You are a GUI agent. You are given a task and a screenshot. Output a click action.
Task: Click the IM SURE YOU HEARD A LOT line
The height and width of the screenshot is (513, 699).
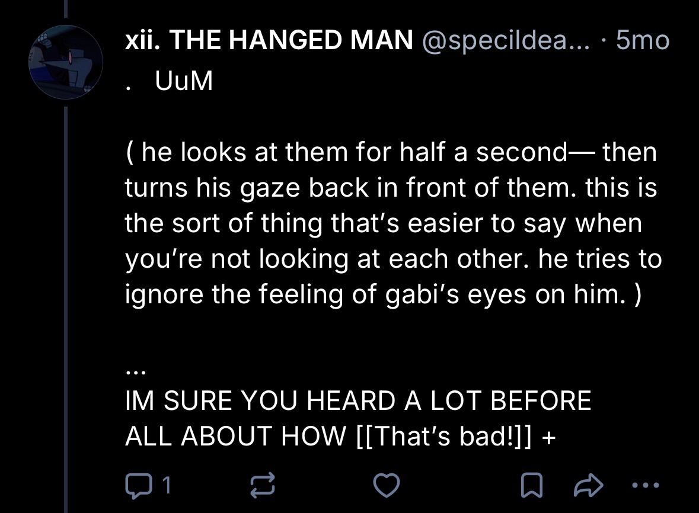358,401
